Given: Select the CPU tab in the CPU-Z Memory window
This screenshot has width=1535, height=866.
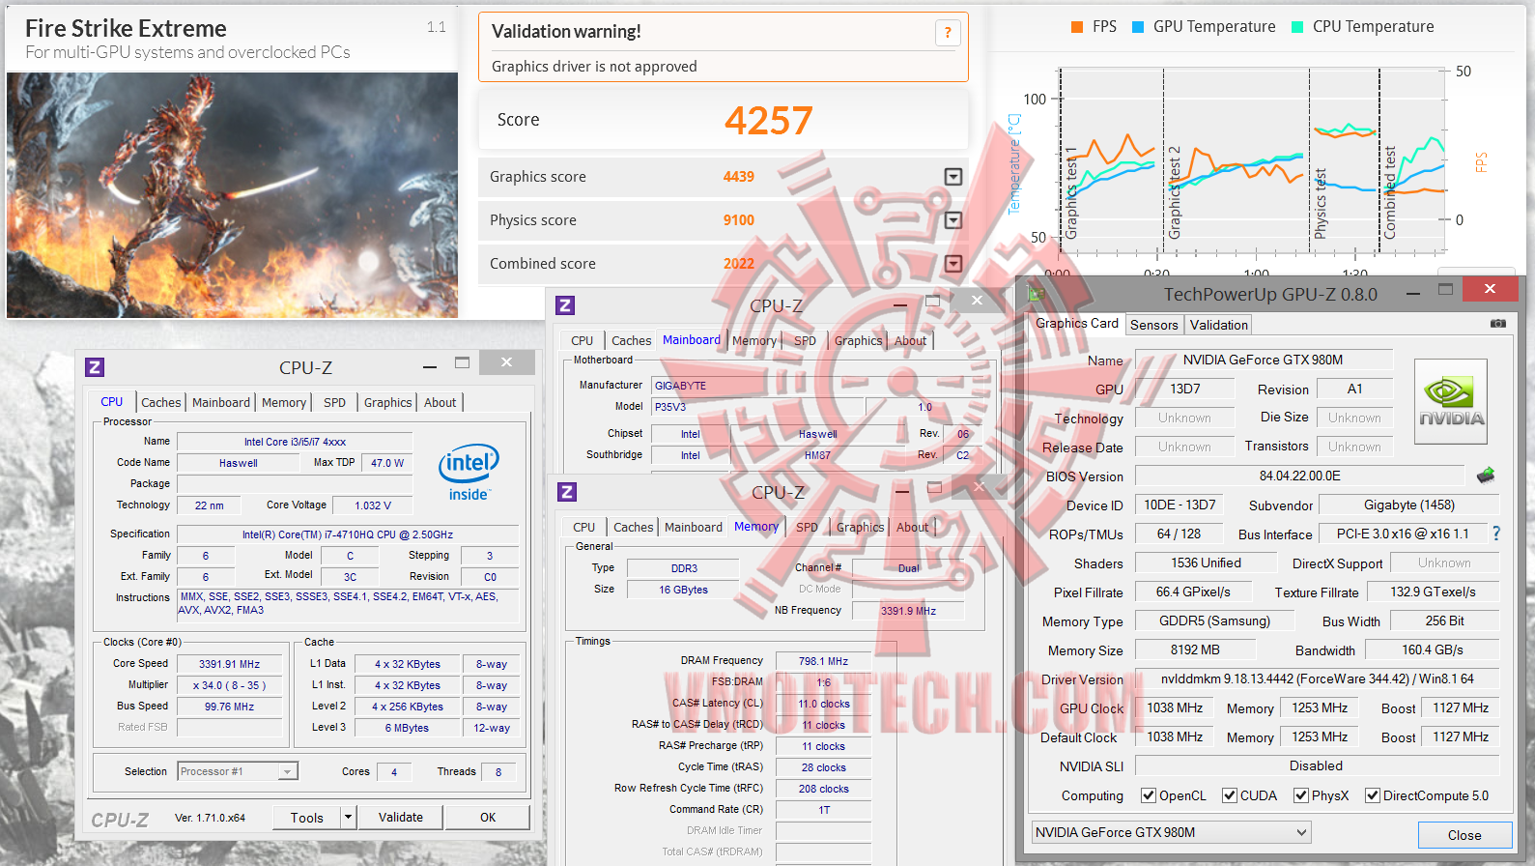Looking at the screenshot, I should 584,528.
